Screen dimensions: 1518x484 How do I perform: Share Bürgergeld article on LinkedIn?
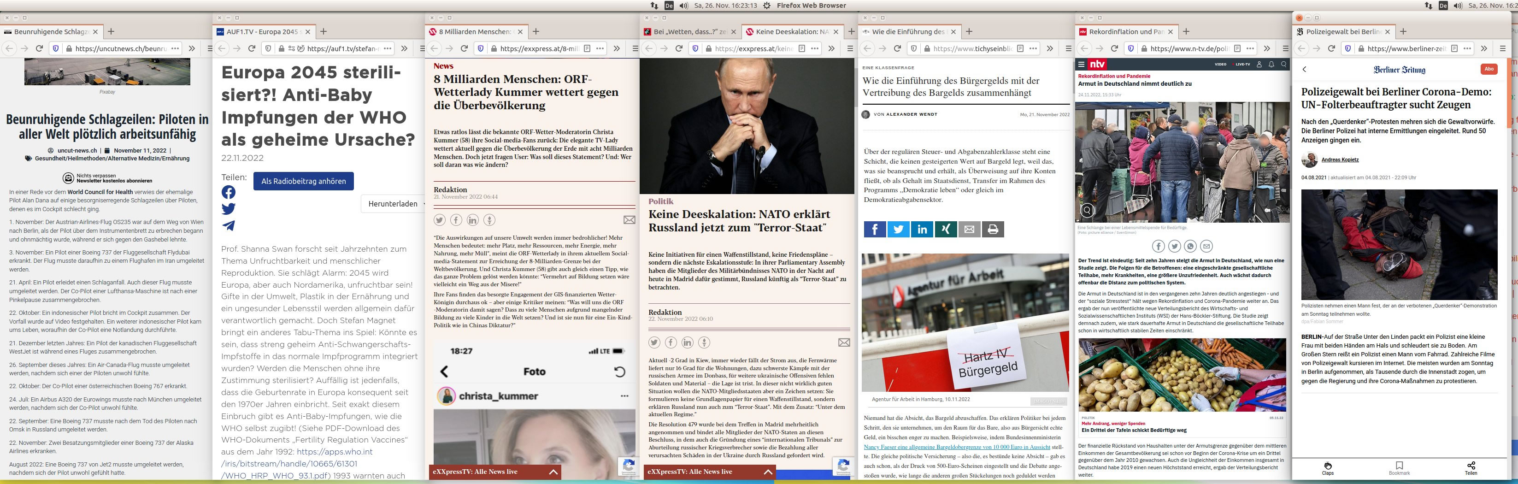[x=922, y=230]
